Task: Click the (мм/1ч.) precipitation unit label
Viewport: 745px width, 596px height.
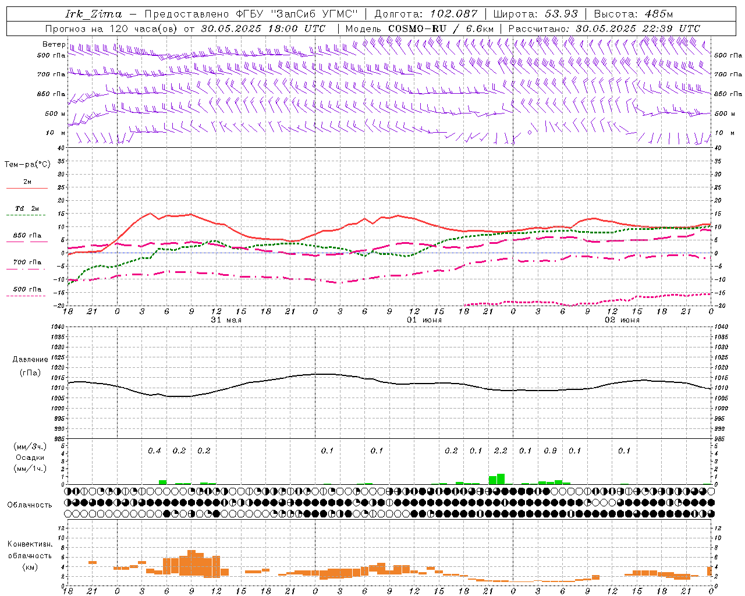Action: pyautogui.click(x=30, y=469)
